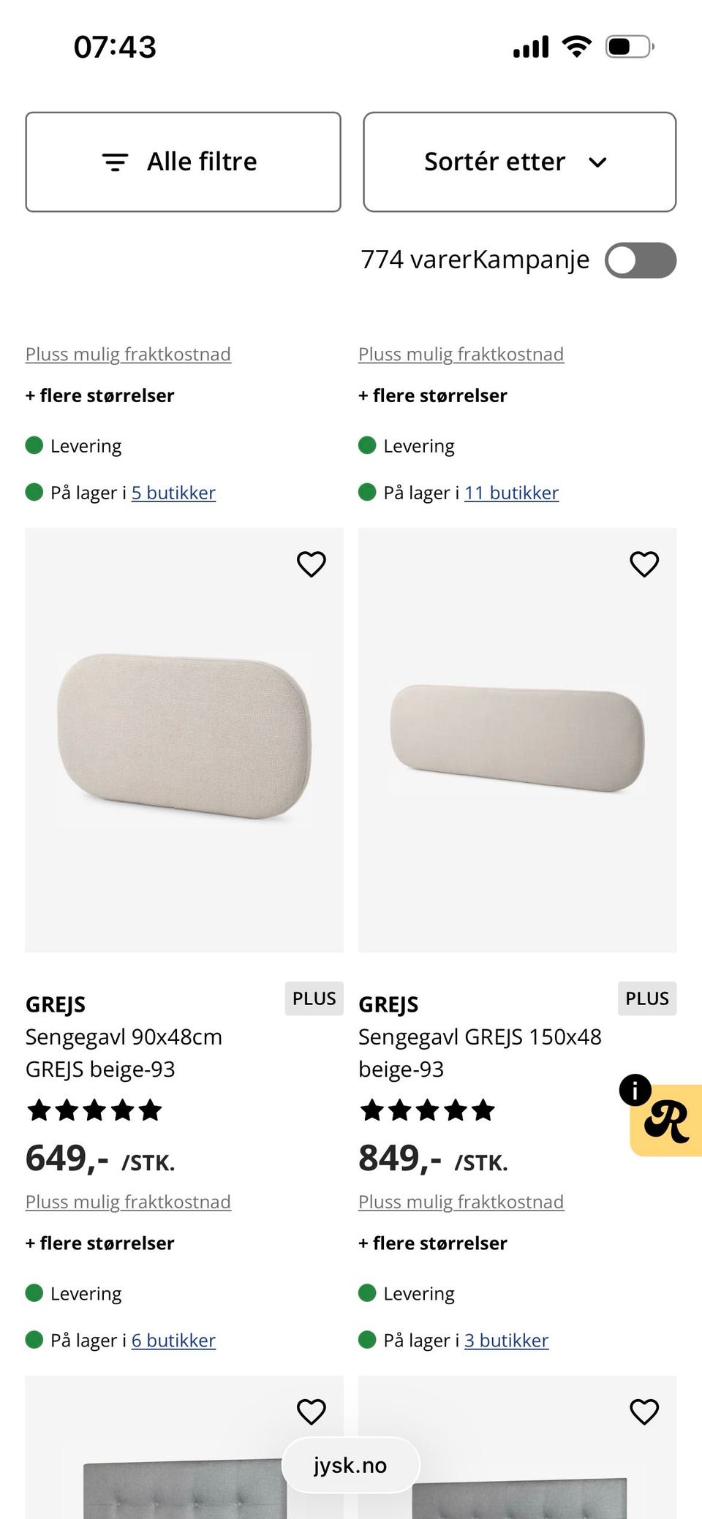Tap the filter lines icon in Alle filtre
Viewport: 702px width, 1519px height.
(x=115, y=162)
